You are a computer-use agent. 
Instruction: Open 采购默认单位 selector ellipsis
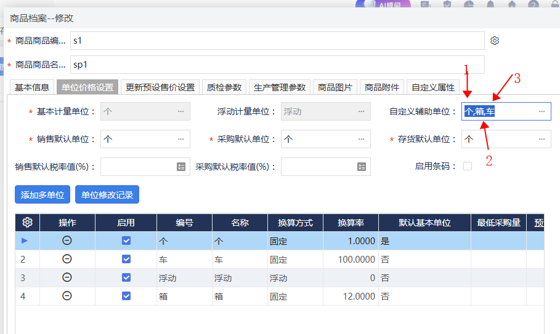tap(361, 139)
